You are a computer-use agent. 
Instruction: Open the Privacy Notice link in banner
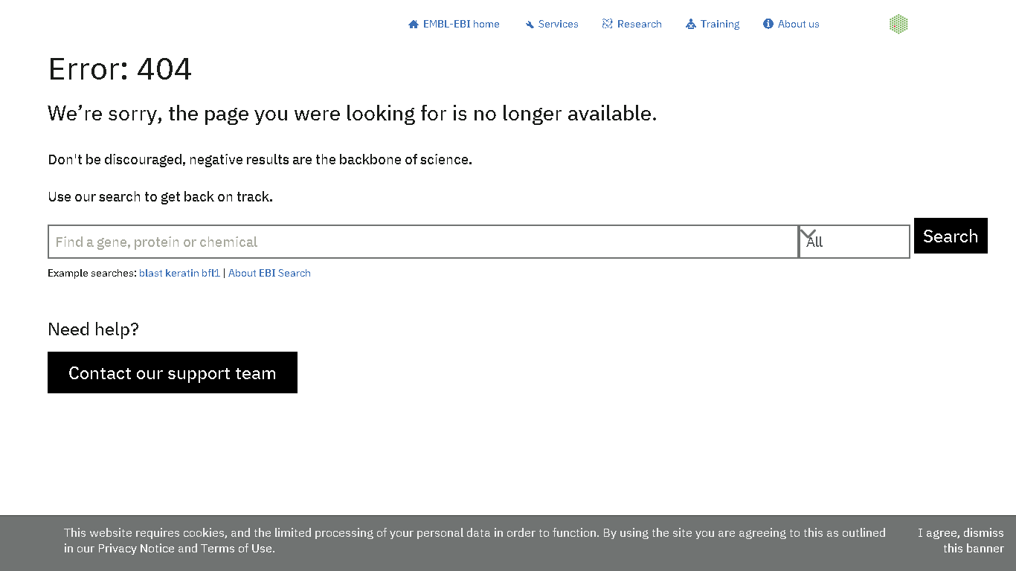click(x=136, y=549)
